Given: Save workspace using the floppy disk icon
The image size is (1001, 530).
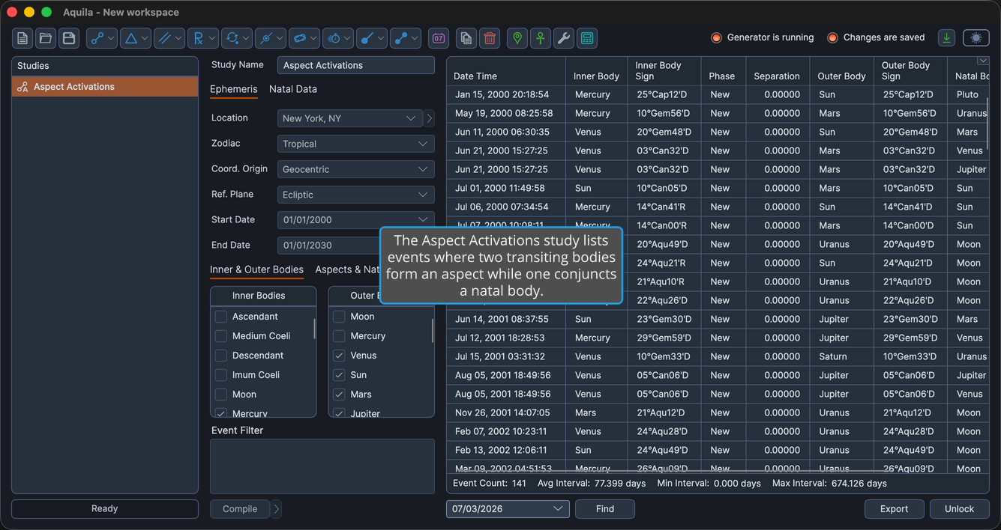Looking at the screenshot, I should click(x=69, y=38).
